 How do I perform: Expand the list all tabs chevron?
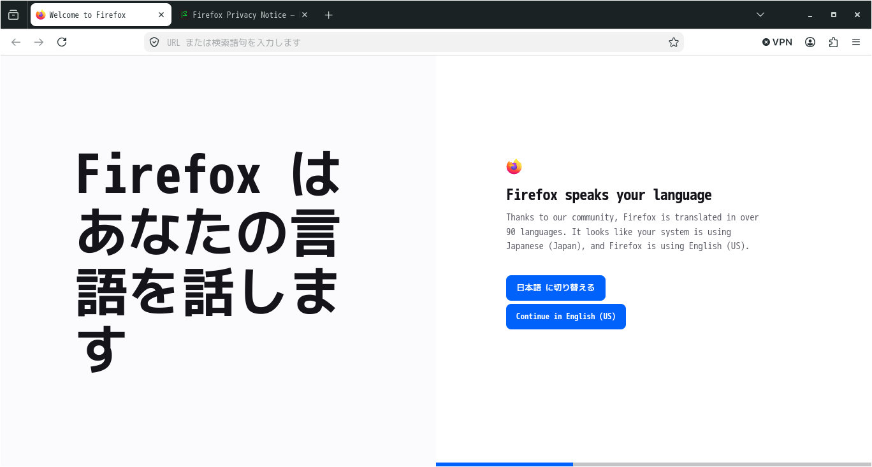tap(760, 15)
